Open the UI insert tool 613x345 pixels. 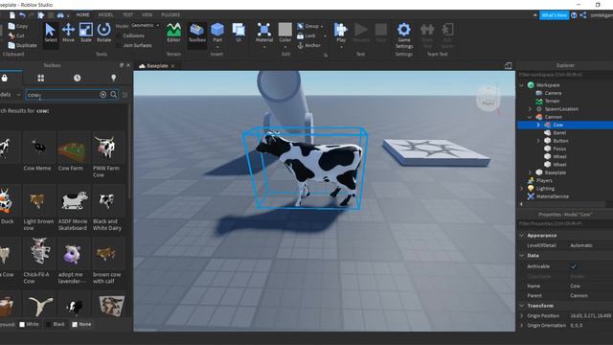(238, 34)
